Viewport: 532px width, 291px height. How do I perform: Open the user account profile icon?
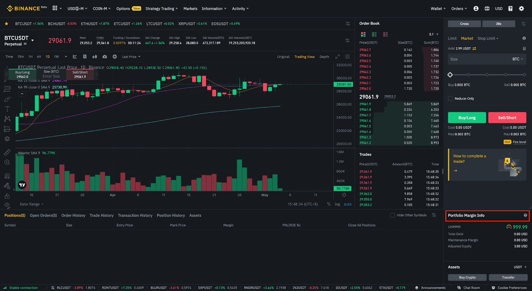[476, 9]
